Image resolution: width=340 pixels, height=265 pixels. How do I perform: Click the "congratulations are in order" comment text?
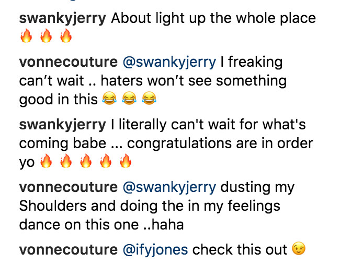[220, 143]
